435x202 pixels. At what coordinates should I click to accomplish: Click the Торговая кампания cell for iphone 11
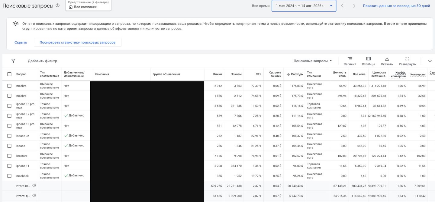[314, 166]
